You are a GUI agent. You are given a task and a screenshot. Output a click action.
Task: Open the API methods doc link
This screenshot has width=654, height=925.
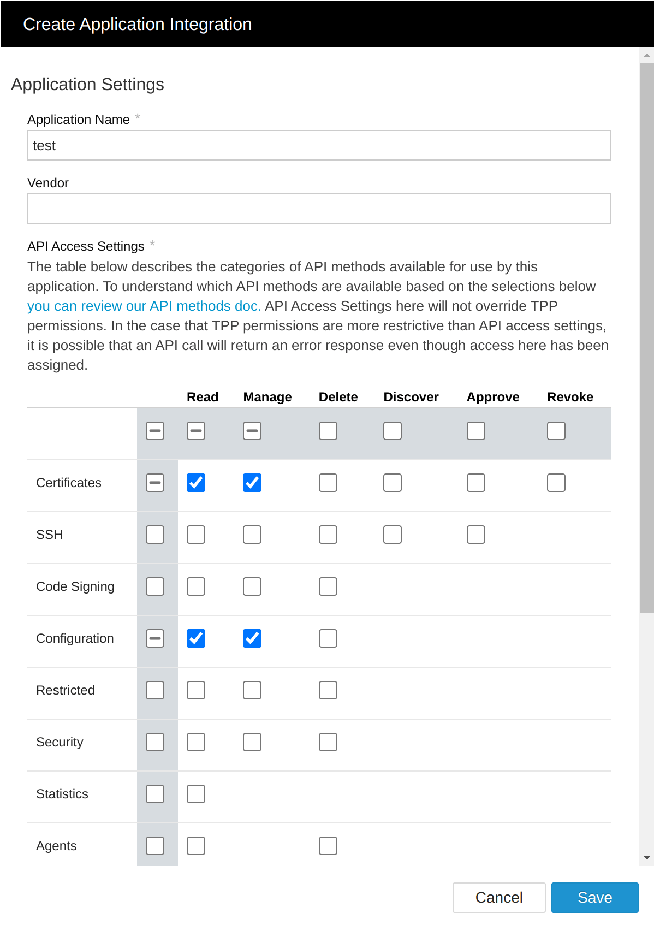coord(144,306)
